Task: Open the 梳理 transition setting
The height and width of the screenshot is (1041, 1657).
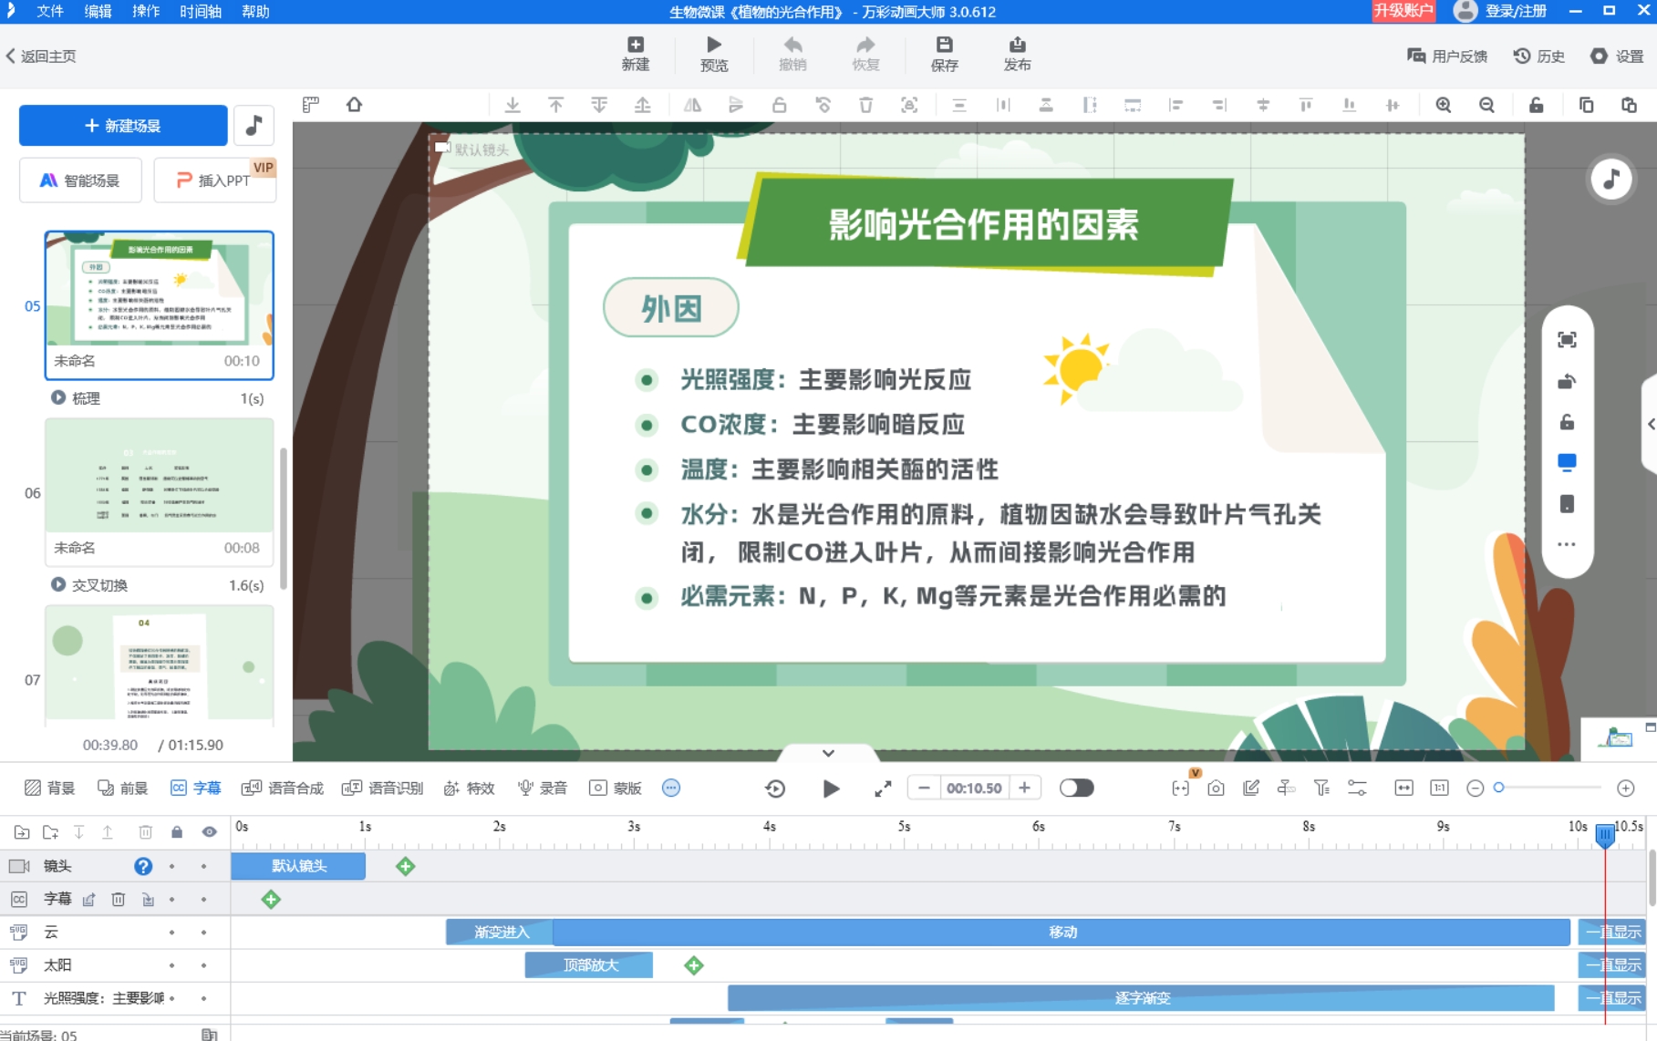Action: pyautogui.click(x=77, y=398)
